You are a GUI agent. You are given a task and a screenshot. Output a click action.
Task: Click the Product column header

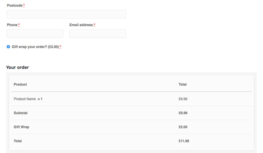[x=20, y=84]
